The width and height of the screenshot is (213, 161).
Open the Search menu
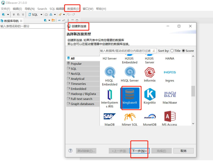42,9
